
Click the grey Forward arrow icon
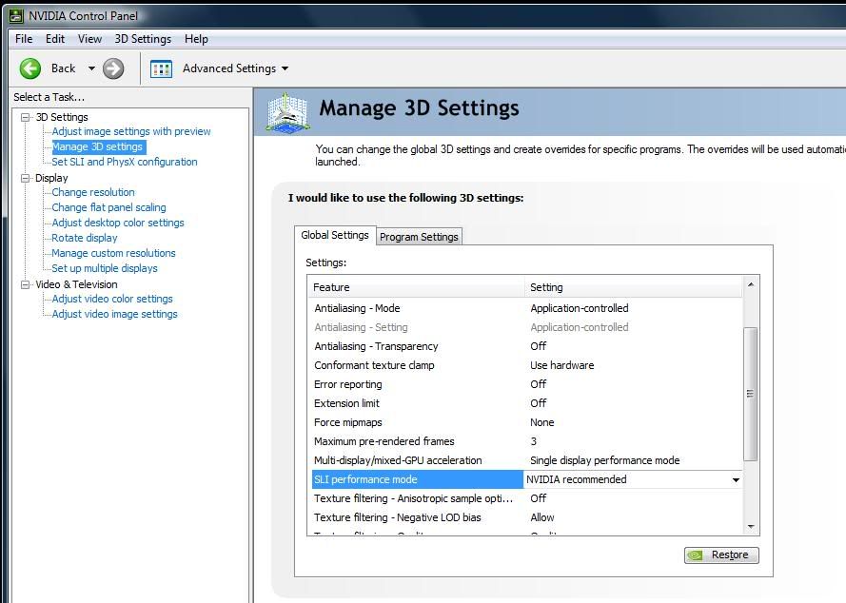(113, 68)
